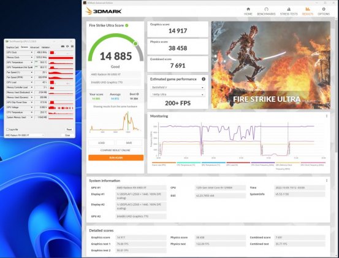Click the GPU-Z app icon in title bar

pyautogui.click(x=7, y=41)
